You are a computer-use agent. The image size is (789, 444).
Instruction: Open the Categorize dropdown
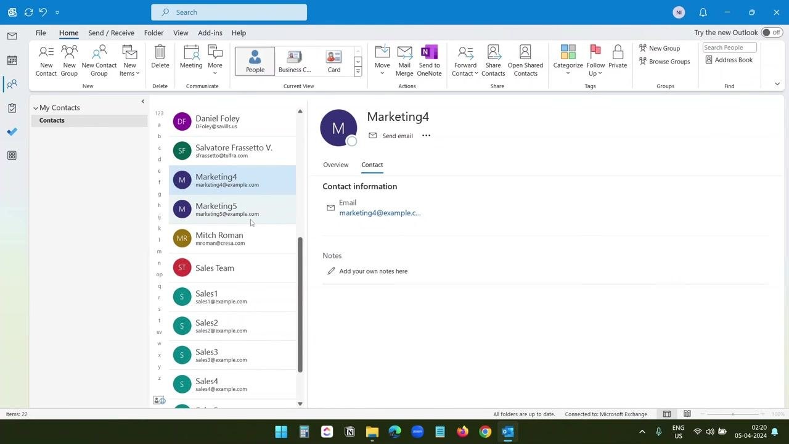568,61
